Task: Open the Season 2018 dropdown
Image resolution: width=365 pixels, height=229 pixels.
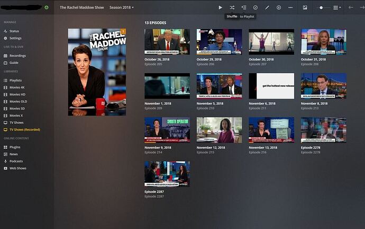Action: click(x=122, y=7)
